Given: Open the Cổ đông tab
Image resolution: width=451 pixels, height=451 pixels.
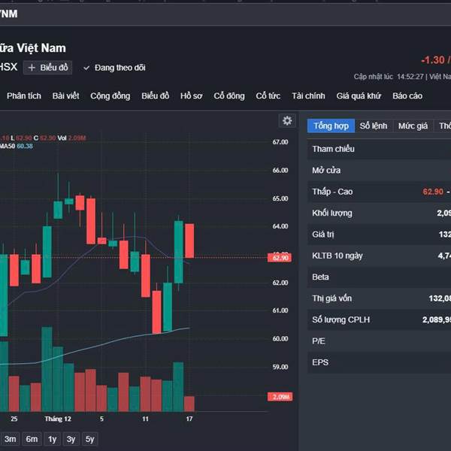Looking at the screenshot, I should click(x=229, y=96).
